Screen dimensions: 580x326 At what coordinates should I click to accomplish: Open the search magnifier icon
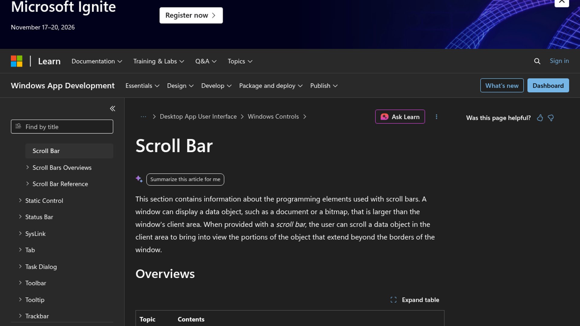537,61
